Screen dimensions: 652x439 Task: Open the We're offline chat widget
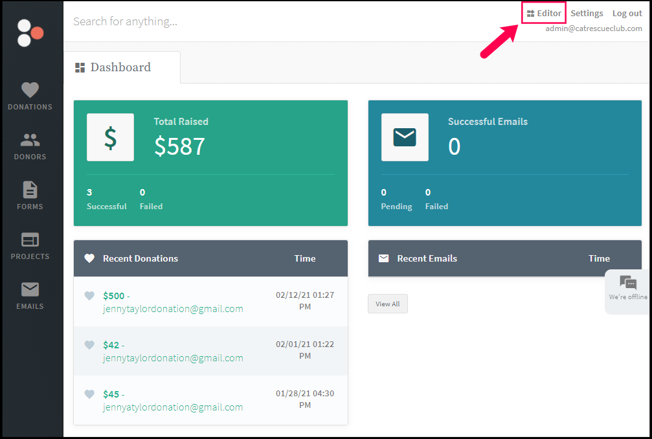pos(627,288)
